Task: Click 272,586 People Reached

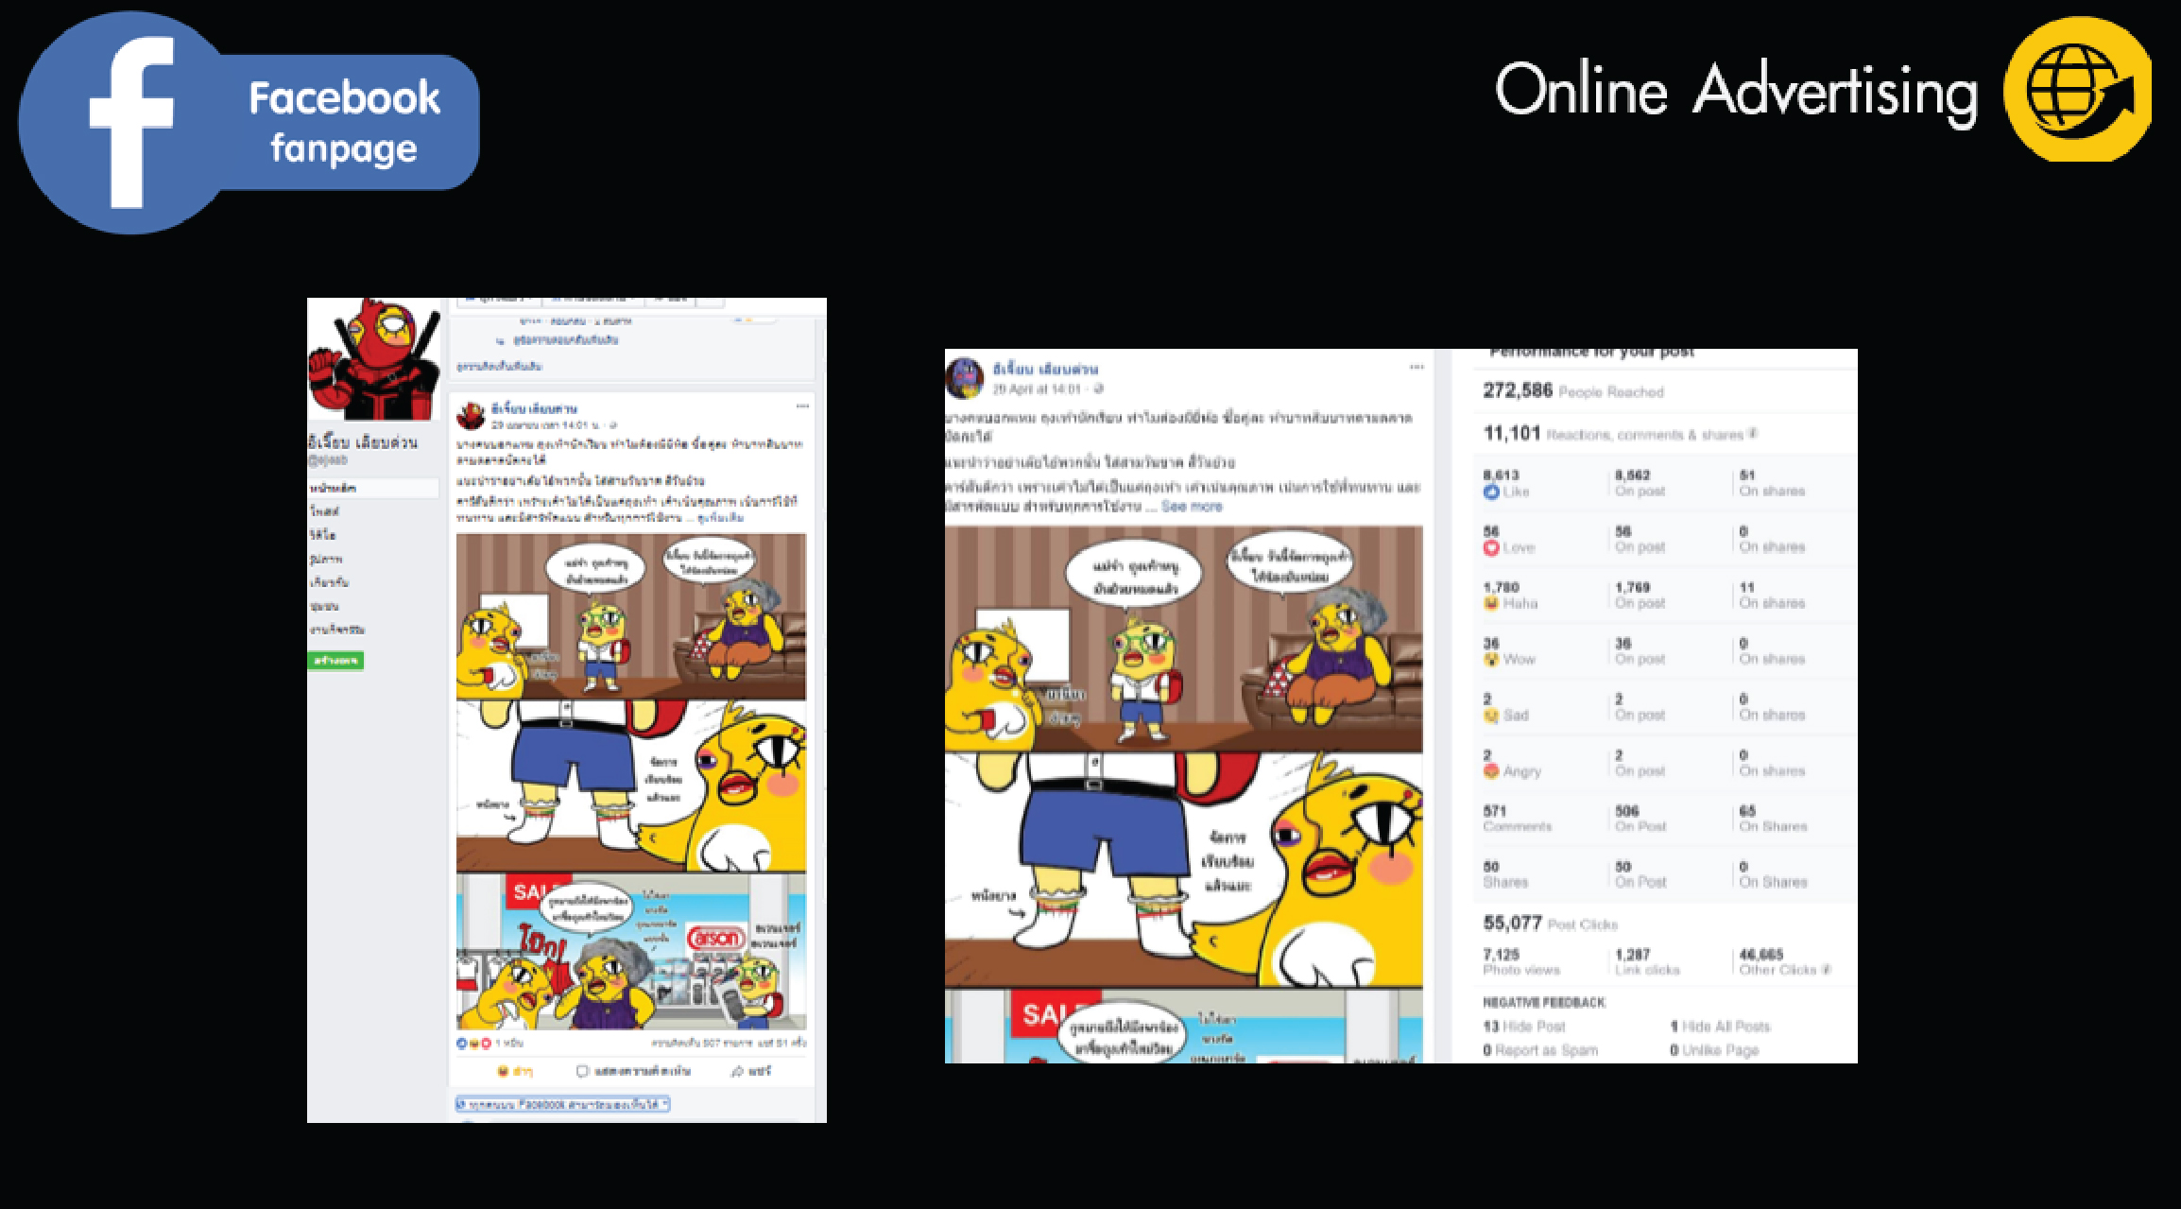Action: [1573, 390]
